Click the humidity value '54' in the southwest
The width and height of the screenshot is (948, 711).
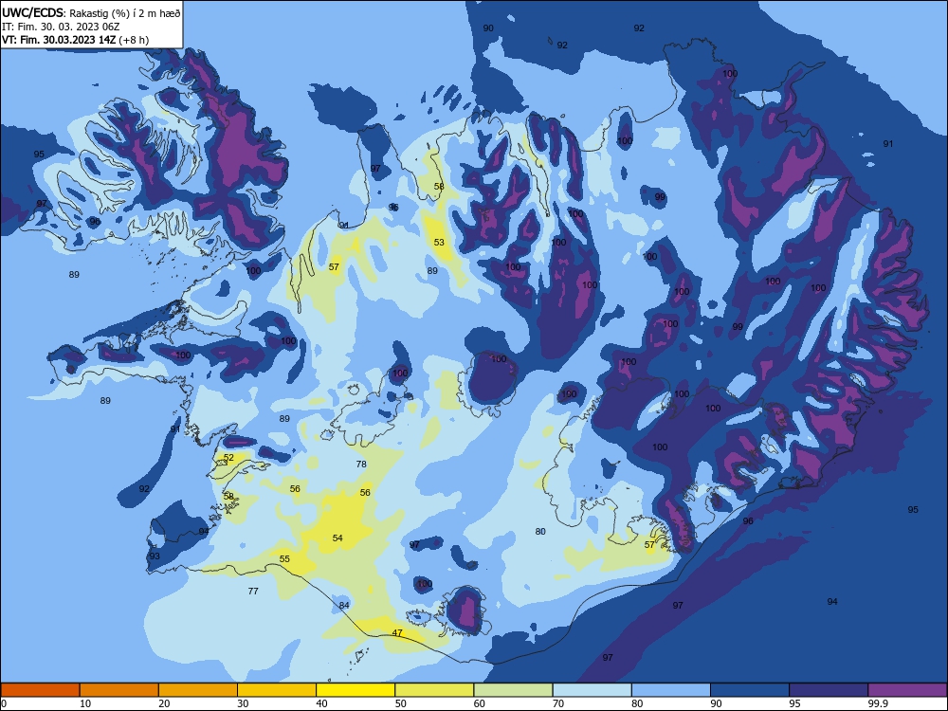pos(337,538)
